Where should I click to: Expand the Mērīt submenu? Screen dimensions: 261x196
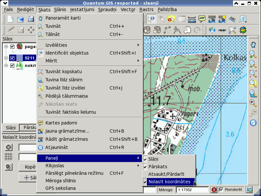click(x=89, y=61)
